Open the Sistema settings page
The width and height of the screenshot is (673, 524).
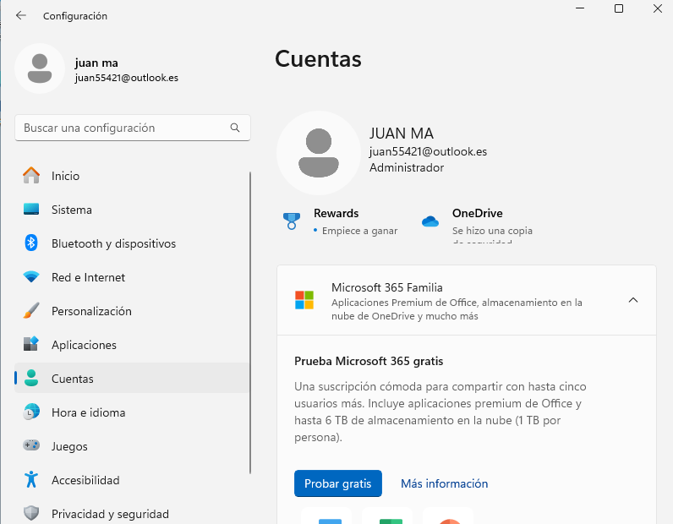132,210
